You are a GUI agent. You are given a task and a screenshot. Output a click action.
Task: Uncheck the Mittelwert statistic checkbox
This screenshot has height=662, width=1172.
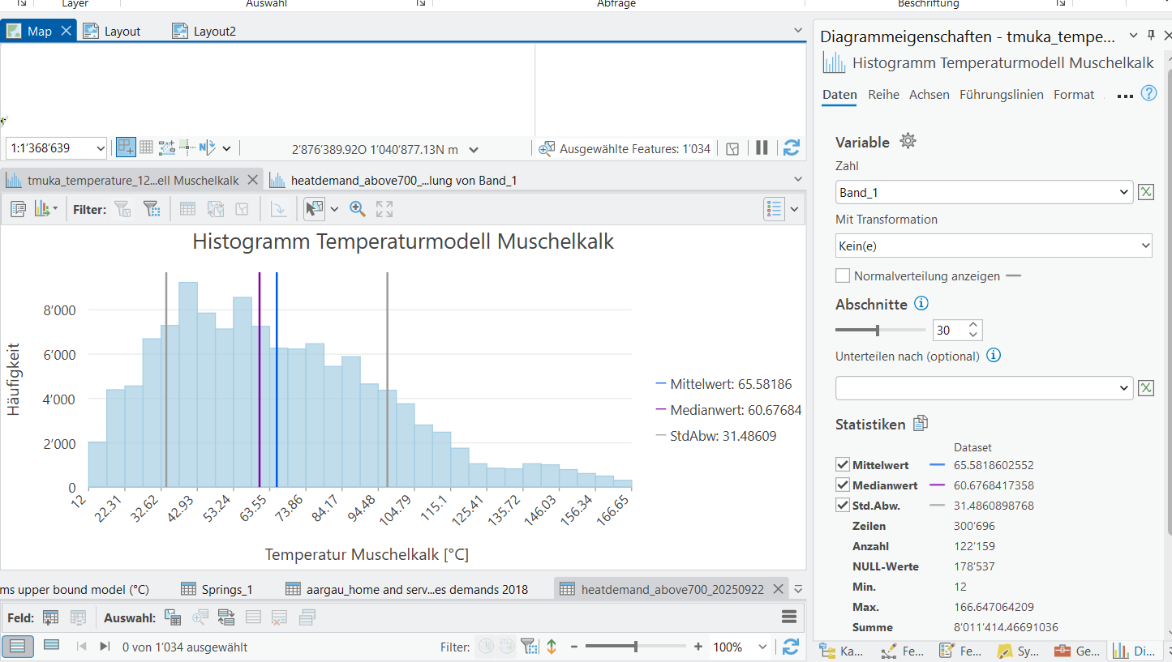coord(843,464)
